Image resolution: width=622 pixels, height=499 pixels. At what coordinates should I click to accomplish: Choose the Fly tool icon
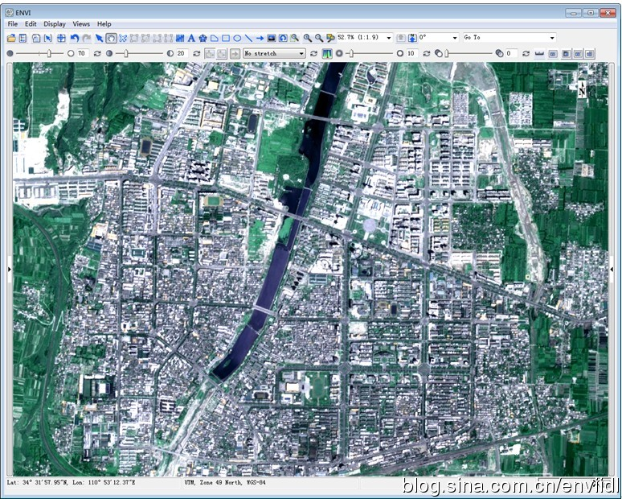click(123, 38)
